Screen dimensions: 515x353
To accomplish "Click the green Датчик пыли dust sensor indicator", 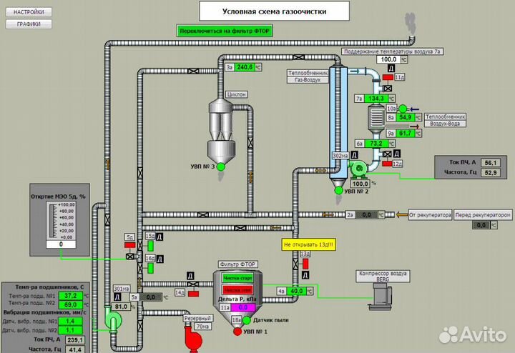I will pyautogui.click(x=247, y=320).
